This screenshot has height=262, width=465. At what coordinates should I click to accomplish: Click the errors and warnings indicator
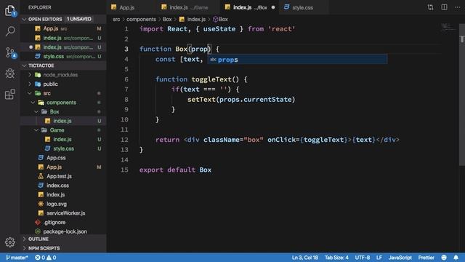[x=45, y=258]
